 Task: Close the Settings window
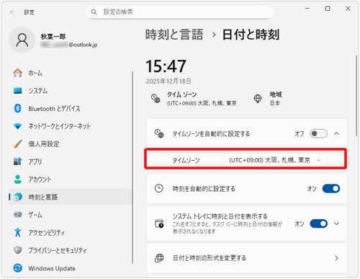pos(348,9)
